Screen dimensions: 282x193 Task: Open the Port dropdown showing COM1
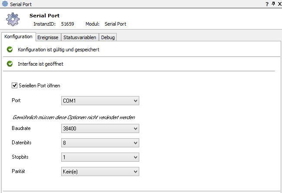100,101
